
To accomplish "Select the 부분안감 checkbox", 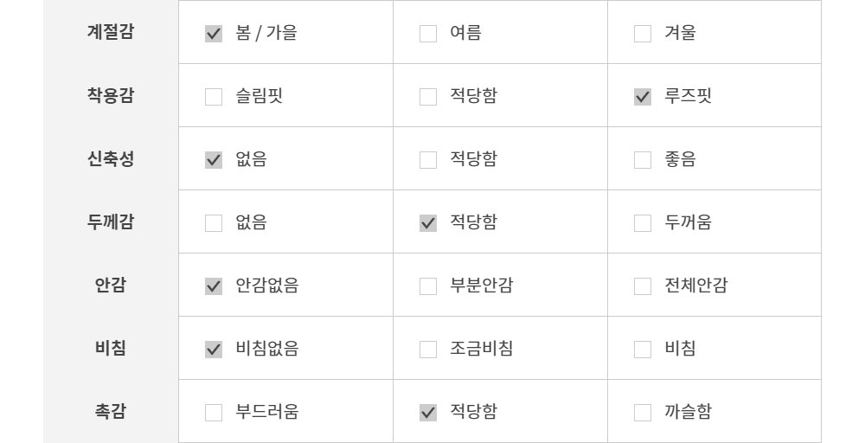I will coord(428,286).
